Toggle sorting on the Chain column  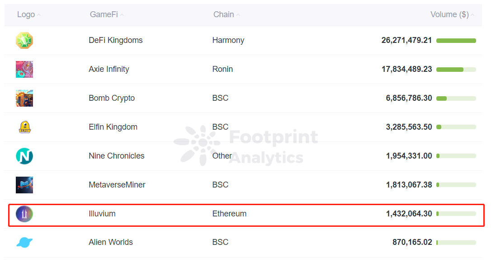click(x=238, y=15)
